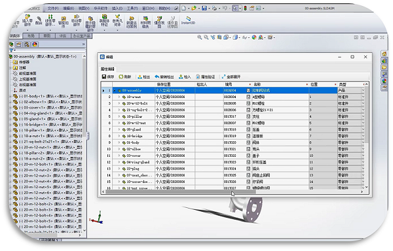Click the Zoom to fit magnifier icon
This screenshot has width=393, height=251.
(200, 37)
